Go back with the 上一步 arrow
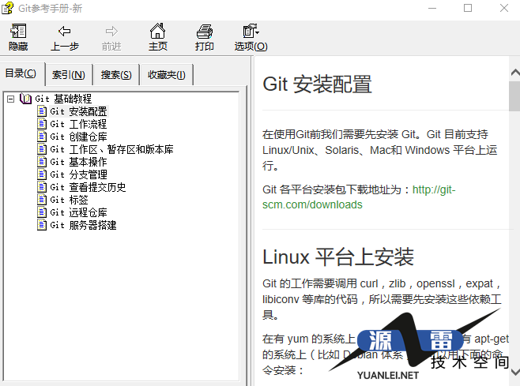The width and height of the screenshot is (520, 386). click(x=64, y=31)
